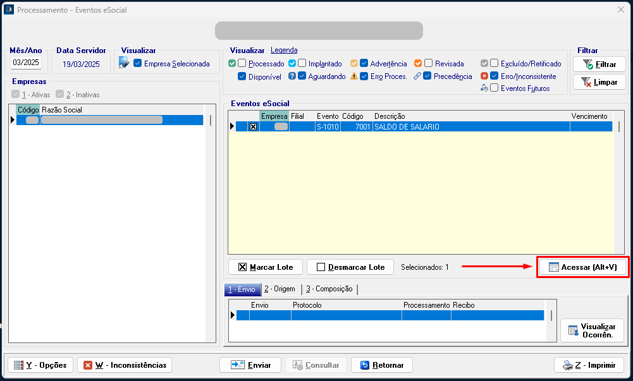Click the Z - Imprimir printer button

(x=589, y=365)
